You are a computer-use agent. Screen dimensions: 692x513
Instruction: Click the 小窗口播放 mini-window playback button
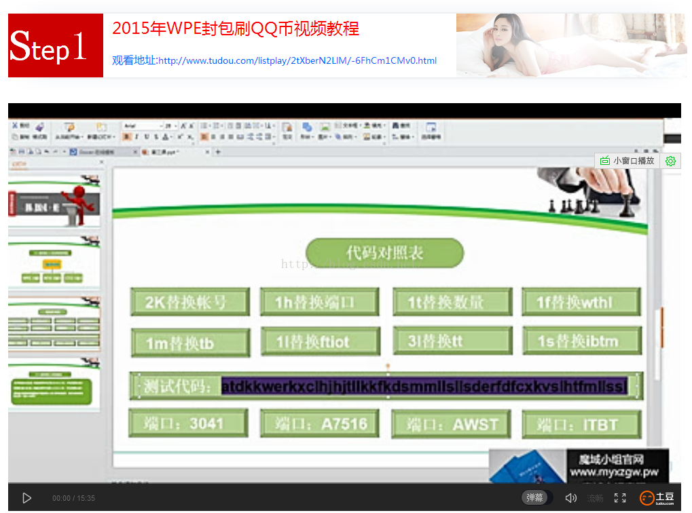tap(627, 161)
